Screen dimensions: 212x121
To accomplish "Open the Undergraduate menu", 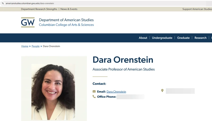I will click(x=162, y=38).
